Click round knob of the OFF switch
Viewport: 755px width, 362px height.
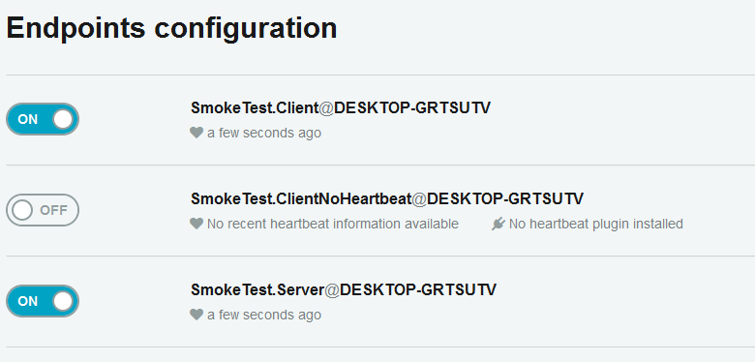(x=22, y=210)
